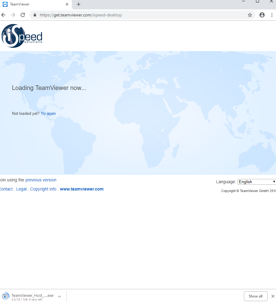This screenshot has width=276, height=302.
Task: Expand the download item options chevron
Action: [59, 297]
